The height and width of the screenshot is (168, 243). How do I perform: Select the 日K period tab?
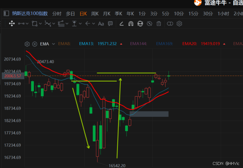(83, 14)
